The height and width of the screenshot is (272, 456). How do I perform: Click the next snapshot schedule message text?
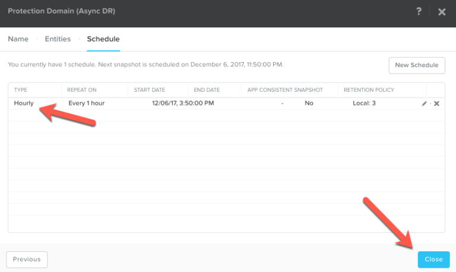pyautogui.click(x=145, y=65)
